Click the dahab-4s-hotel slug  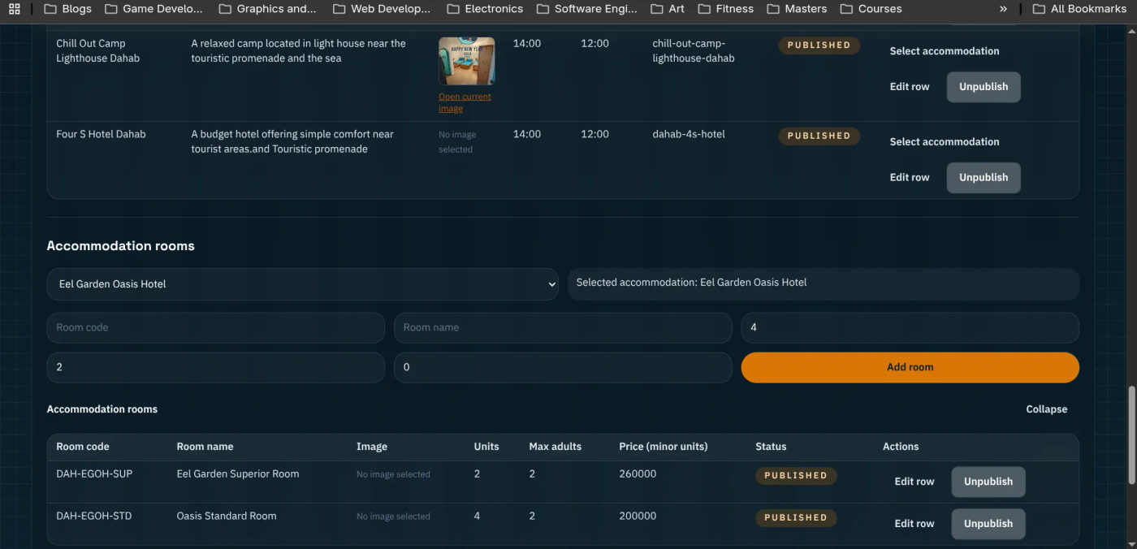pos(688,135)
